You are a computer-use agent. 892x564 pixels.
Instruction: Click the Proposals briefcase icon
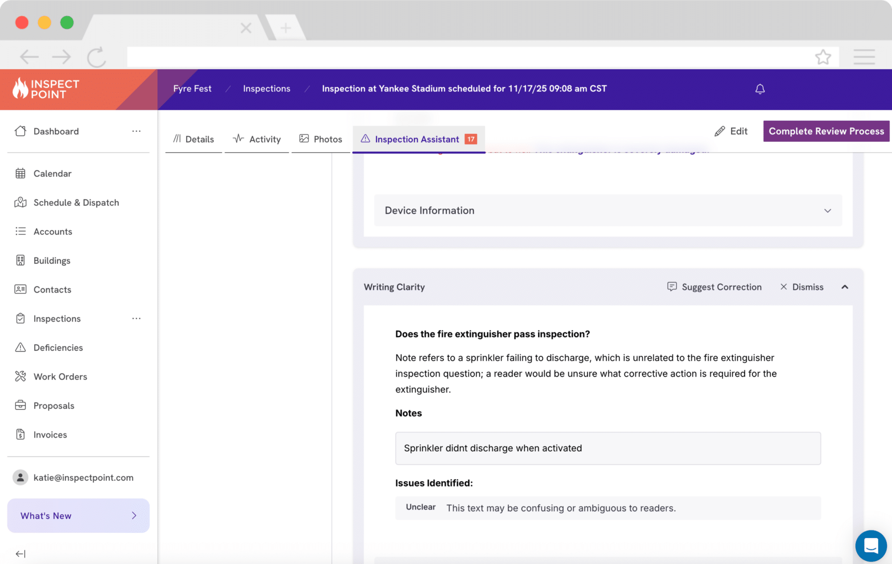(x=20, y=405)
